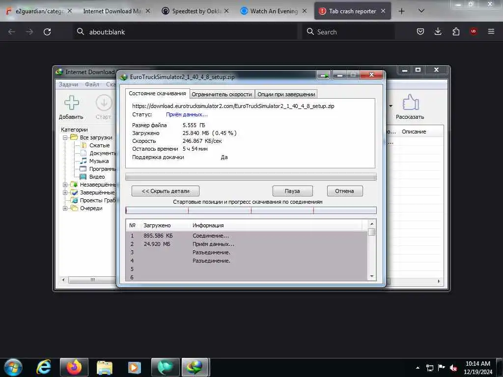
Task: Click scroll up arrow in connections list
Action: pyautogui.click(x=372, y=224)
